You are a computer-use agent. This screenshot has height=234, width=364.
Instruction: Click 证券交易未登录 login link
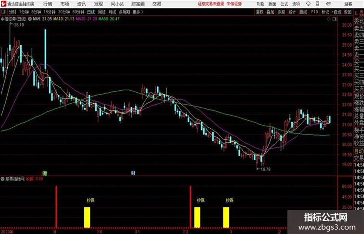(x=211, y=4)
